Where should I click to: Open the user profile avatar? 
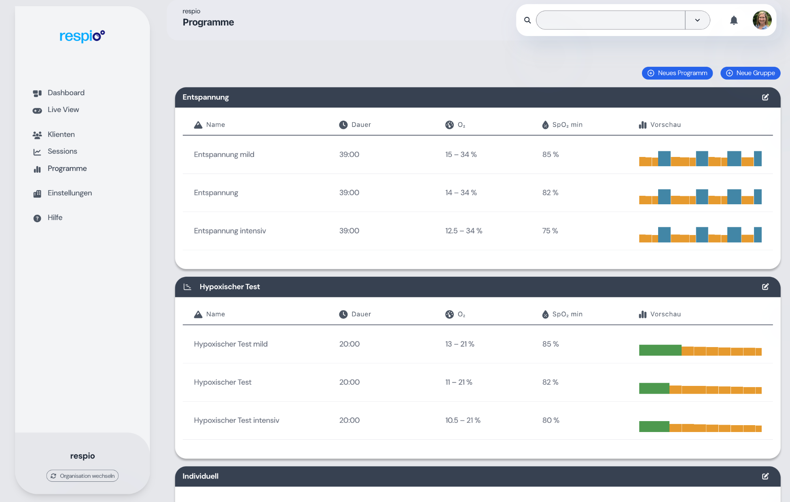[762, 20]
